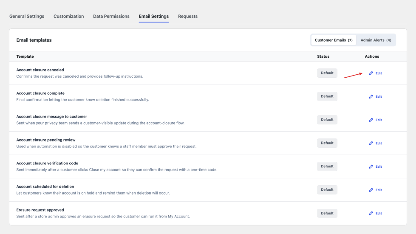This screenshot has width=416, height=234.
Task: Click pencil icon for Account scheduled for deletion
Action: tap(371, 190)
